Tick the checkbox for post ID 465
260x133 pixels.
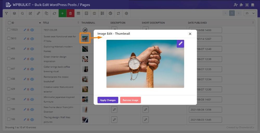[9, 48]
